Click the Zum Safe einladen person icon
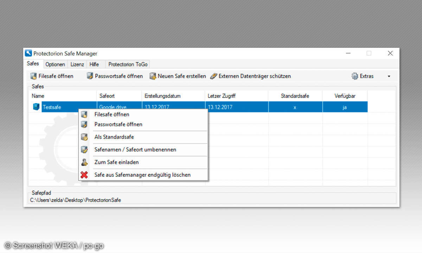This screenshot has height=253, width=422. (x=84, y=162)
